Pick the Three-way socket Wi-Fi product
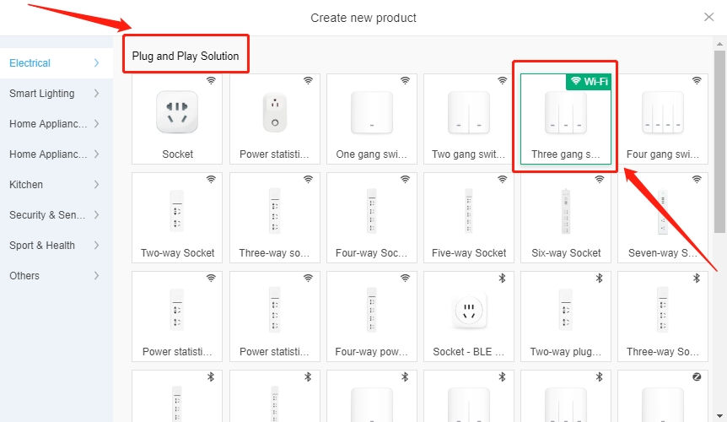 coord(274,218)
